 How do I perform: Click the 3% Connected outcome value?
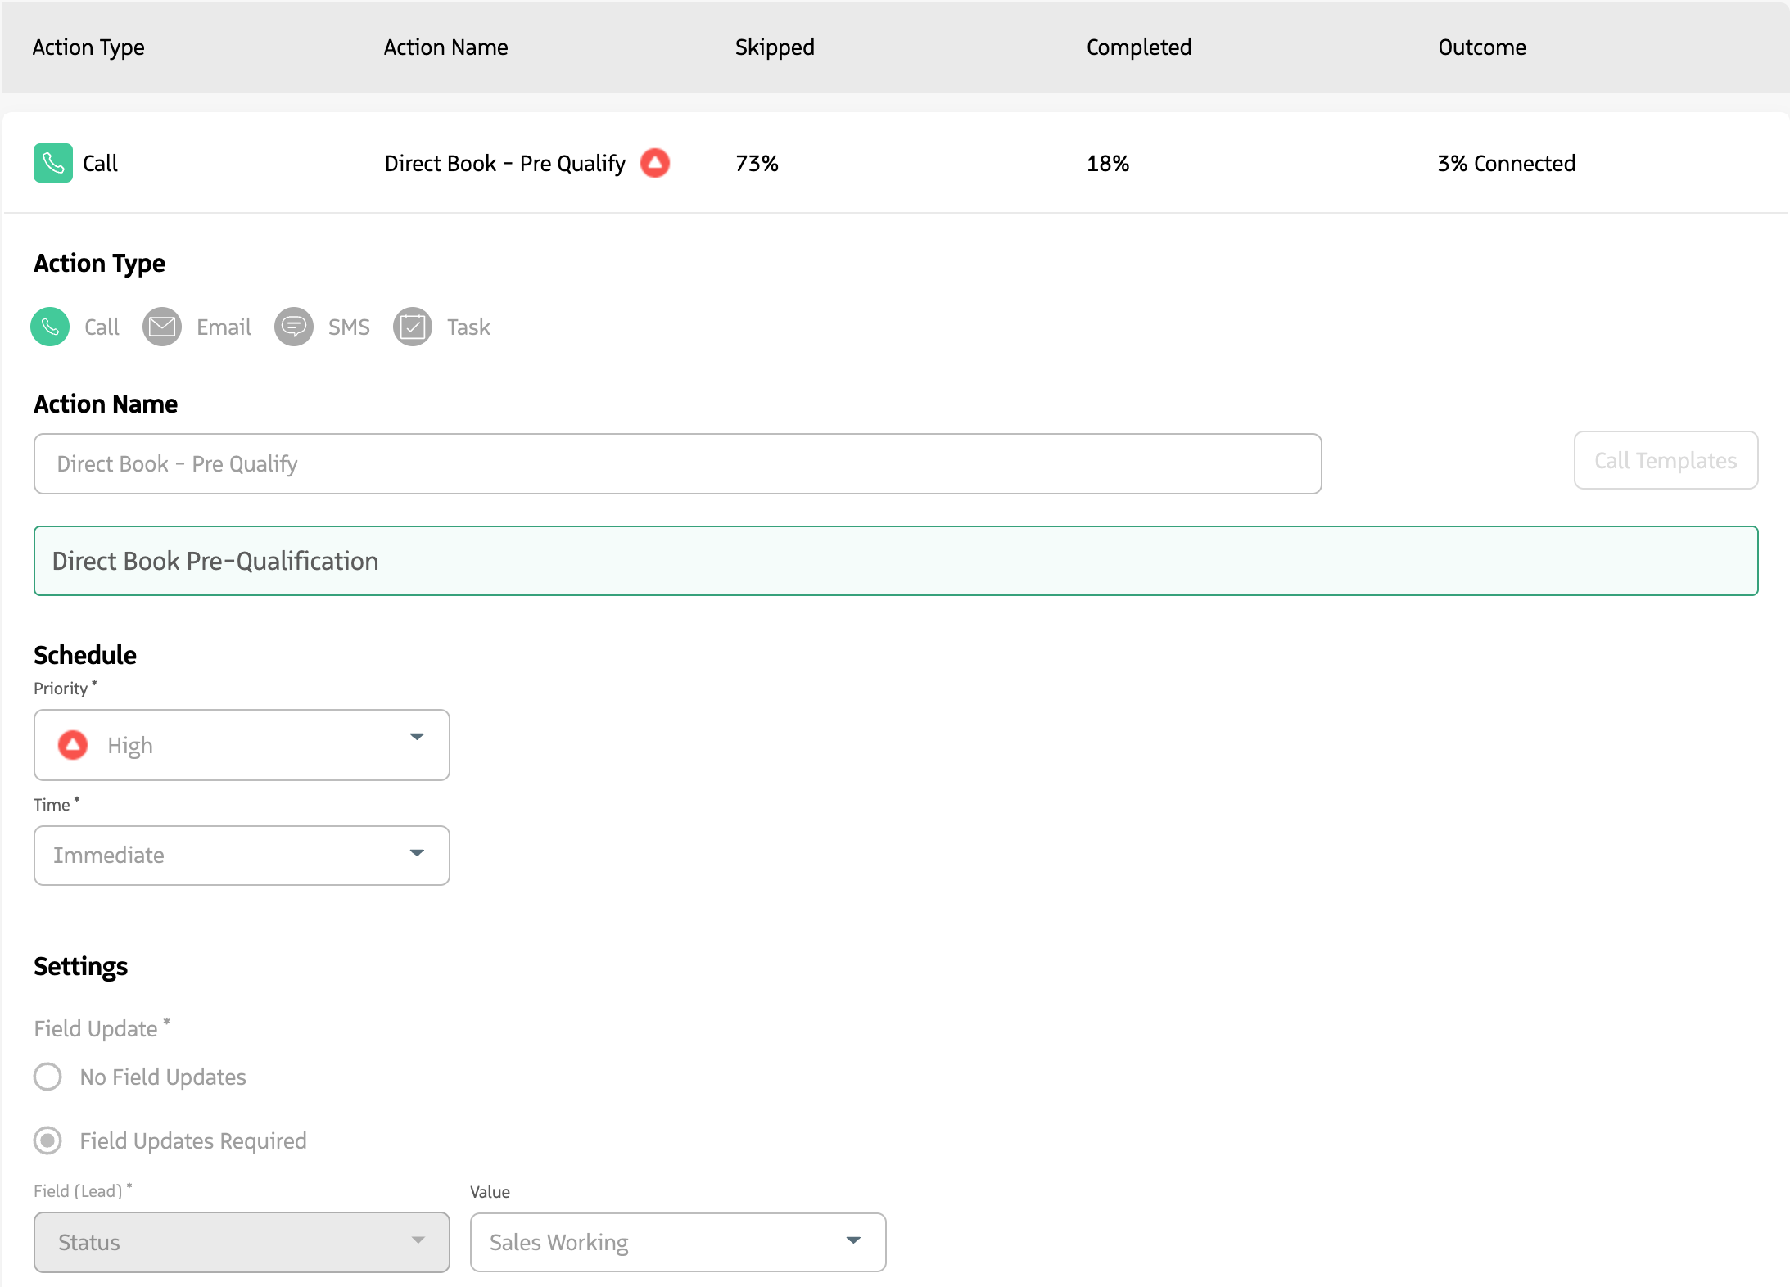pos(1506,163)
